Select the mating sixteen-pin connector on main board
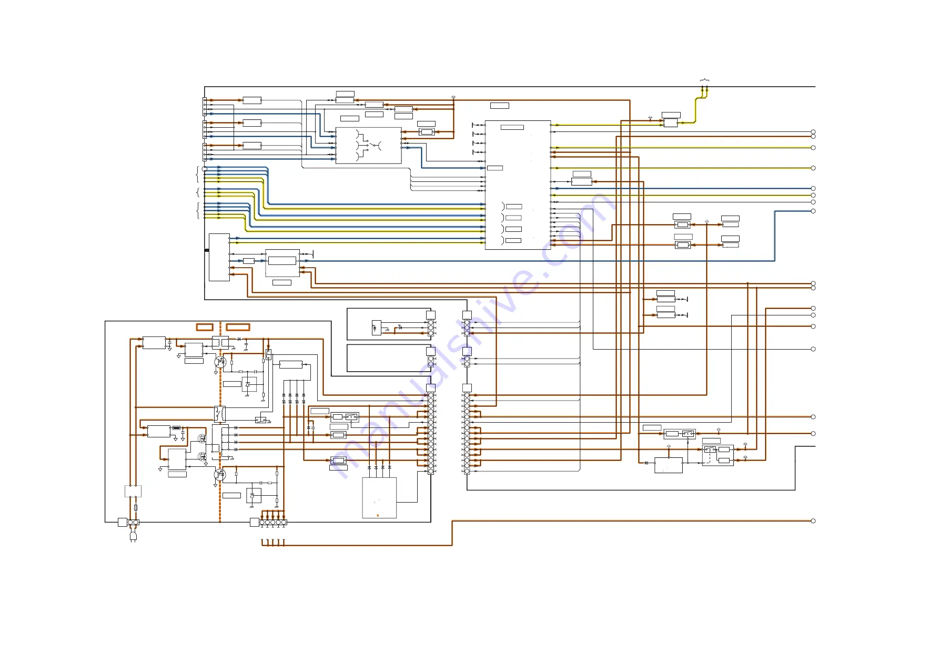Screen dimensions: 940x664 coord(467,433)
